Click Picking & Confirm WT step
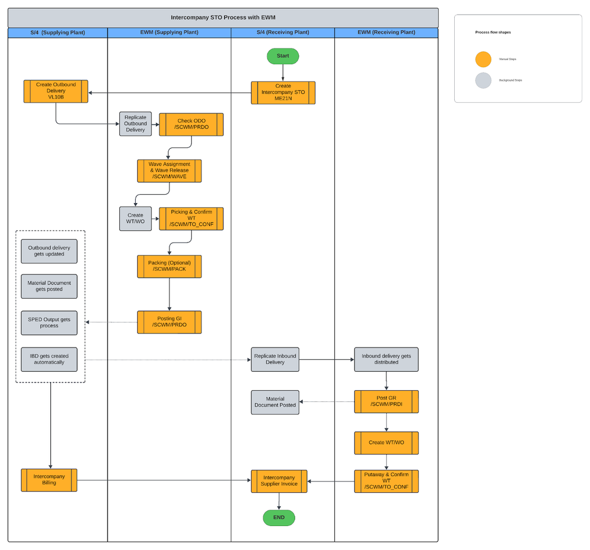 coord(191,218)
